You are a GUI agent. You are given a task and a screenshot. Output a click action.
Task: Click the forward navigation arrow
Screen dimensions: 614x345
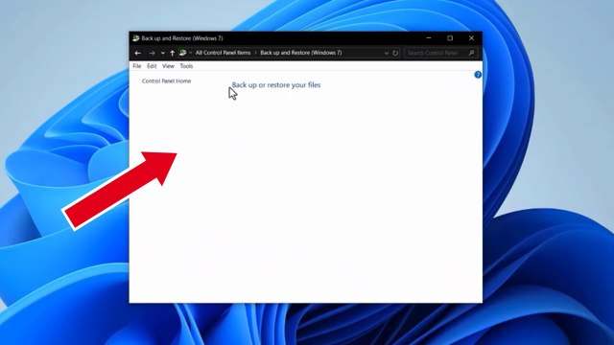point(152,53)
